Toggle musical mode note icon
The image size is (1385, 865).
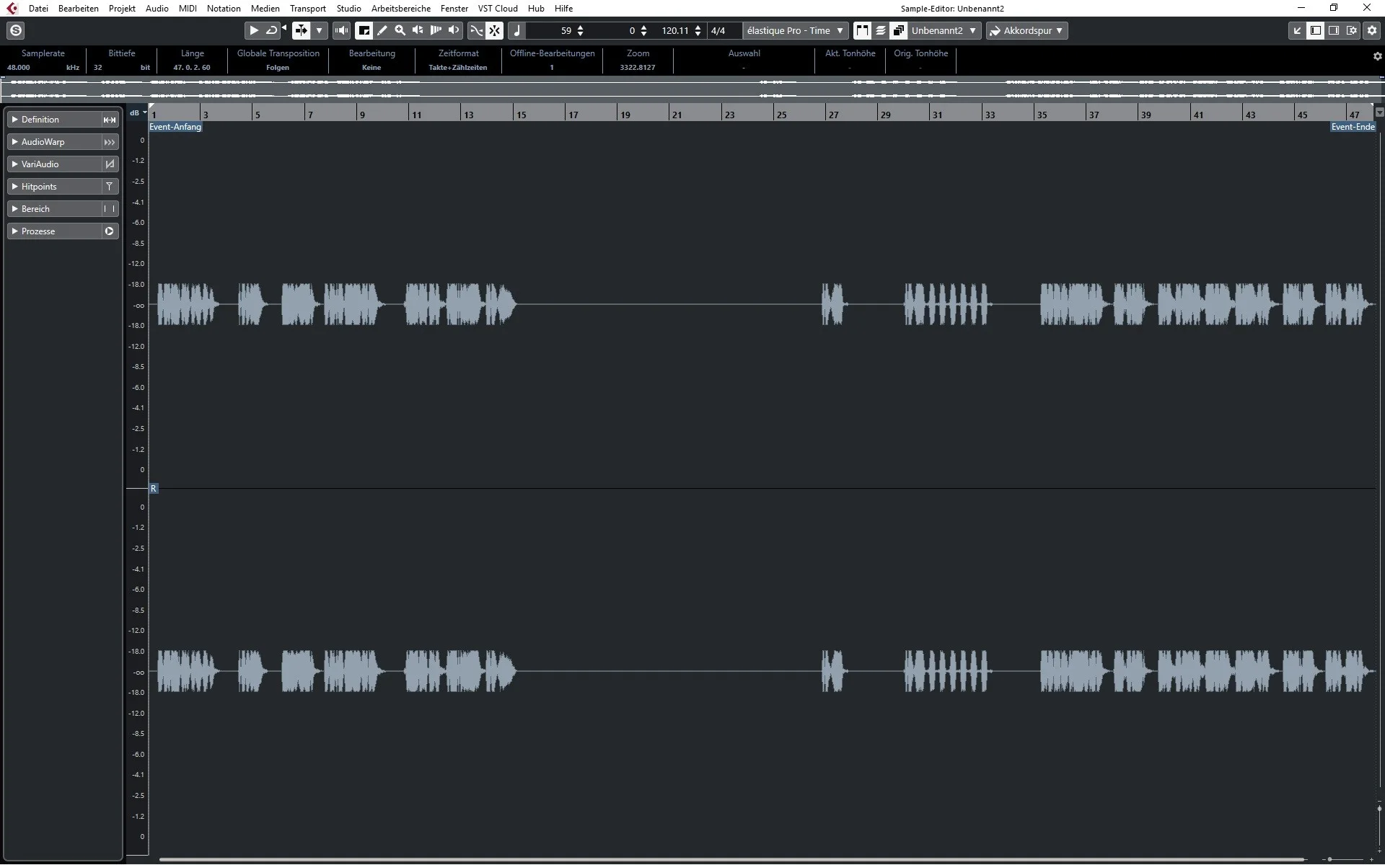click(516, 30)
